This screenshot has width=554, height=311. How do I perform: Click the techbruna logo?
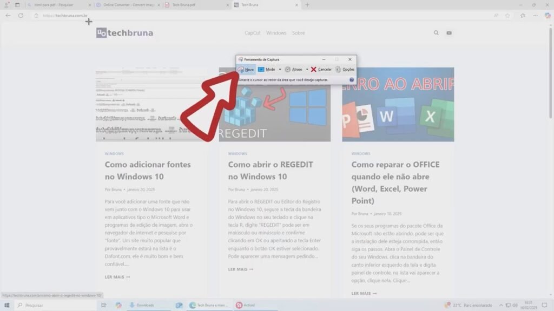pos(124,33)
